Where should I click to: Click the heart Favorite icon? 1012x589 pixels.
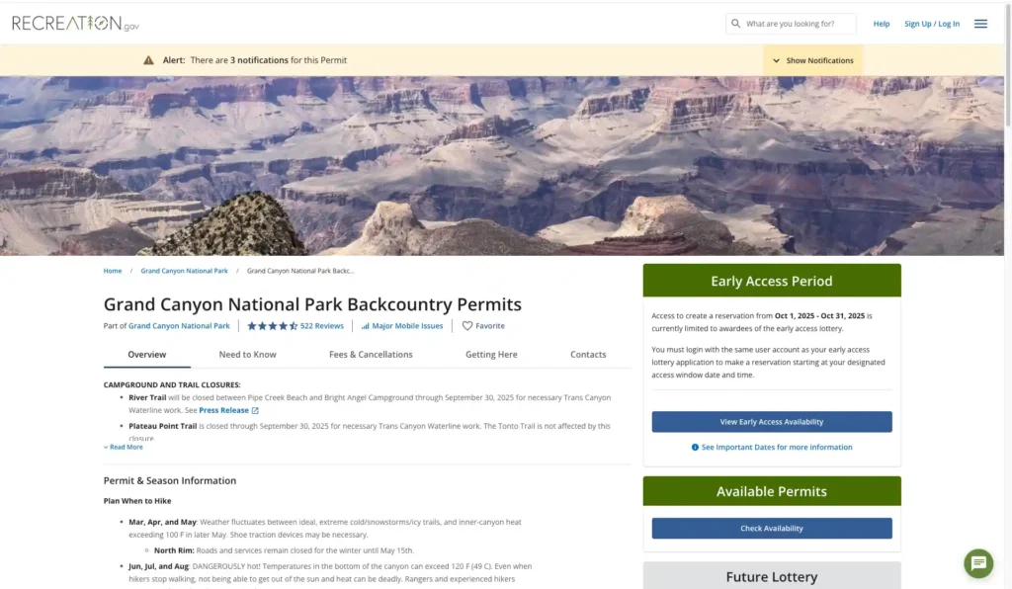pos(467,326)
